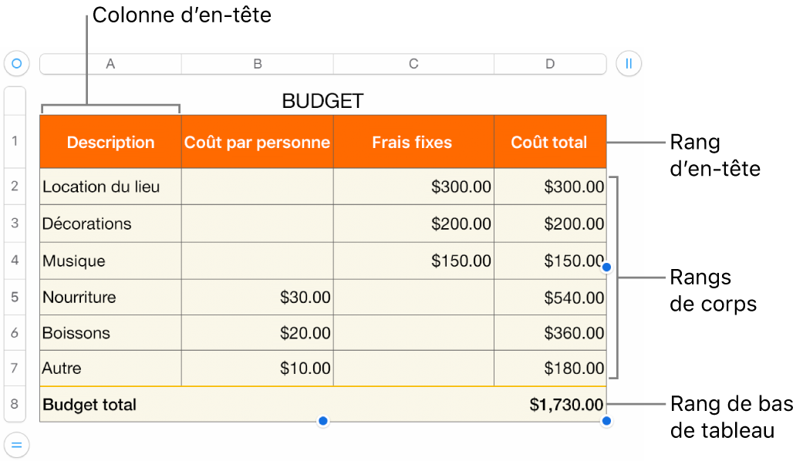The image size is (803, 461).
Task: Click the blue selection handle beside $150.00
Action: [x=607, y=267]
